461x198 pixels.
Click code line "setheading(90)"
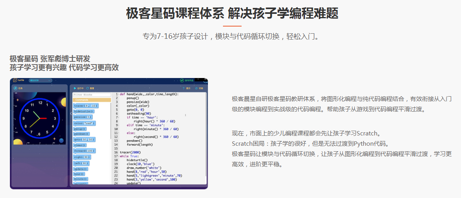click(139, 114)
